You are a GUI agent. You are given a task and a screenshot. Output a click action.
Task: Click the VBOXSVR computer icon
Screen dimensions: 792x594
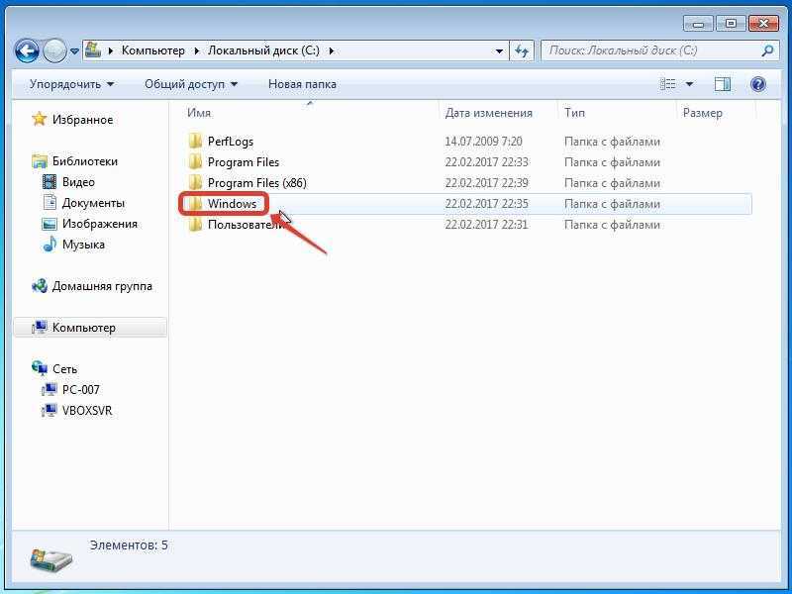coord(49,410)
